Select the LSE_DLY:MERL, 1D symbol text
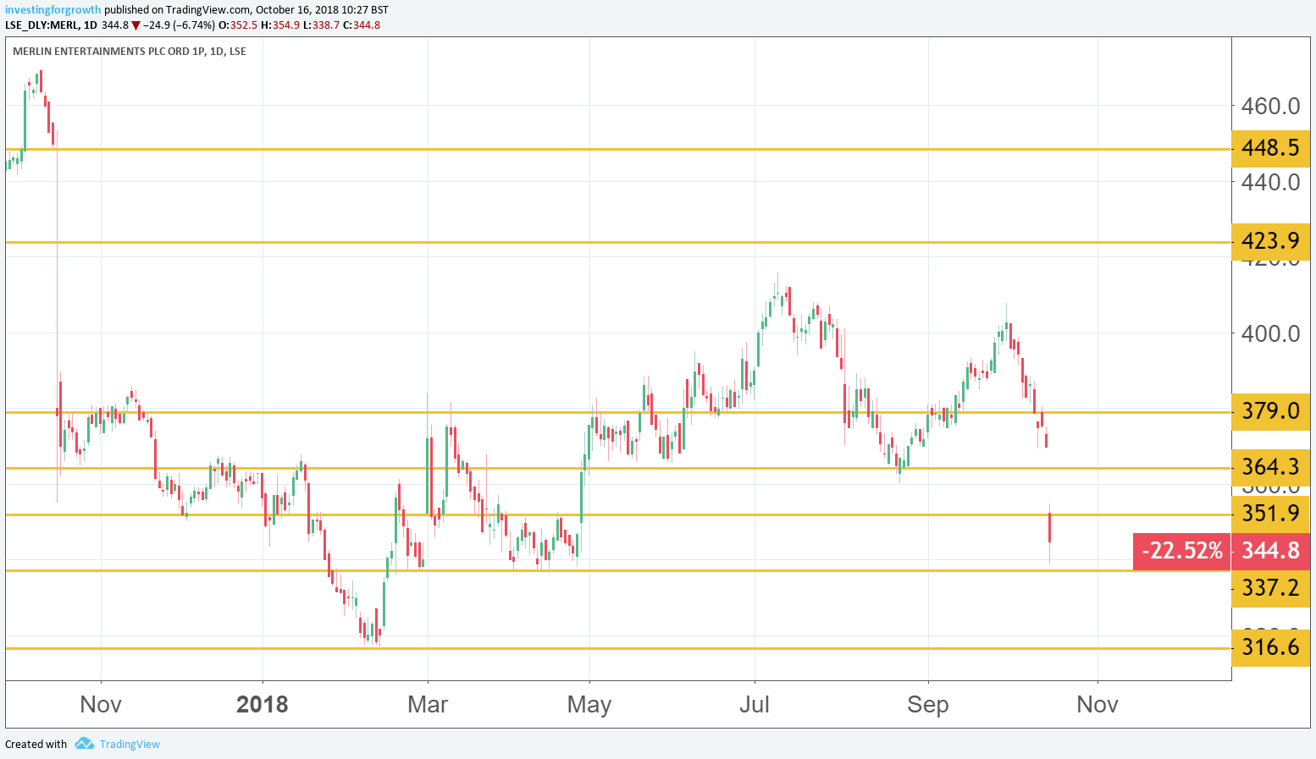Viewport: 1316px width, 759px height. click(51, 25)
